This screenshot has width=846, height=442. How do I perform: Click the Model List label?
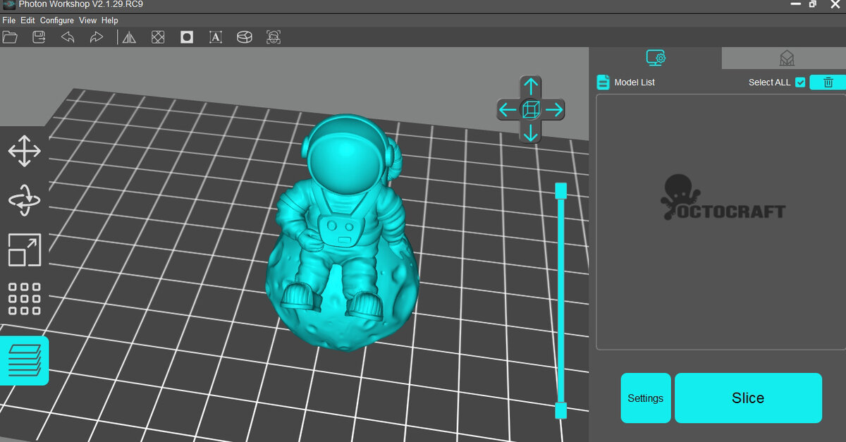tap(634, 82)
